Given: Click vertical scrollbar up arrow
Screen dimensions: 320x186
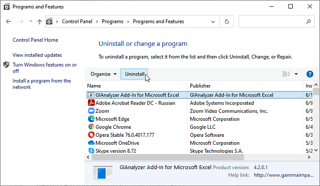Looking at the screenshot, I should (316, 85).
